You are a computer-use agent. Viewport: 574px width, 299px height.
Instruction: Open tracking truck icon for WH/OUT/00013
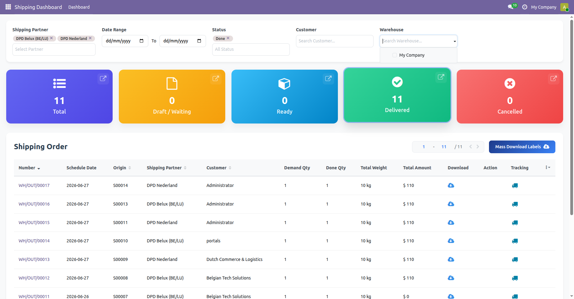[515, 259]
